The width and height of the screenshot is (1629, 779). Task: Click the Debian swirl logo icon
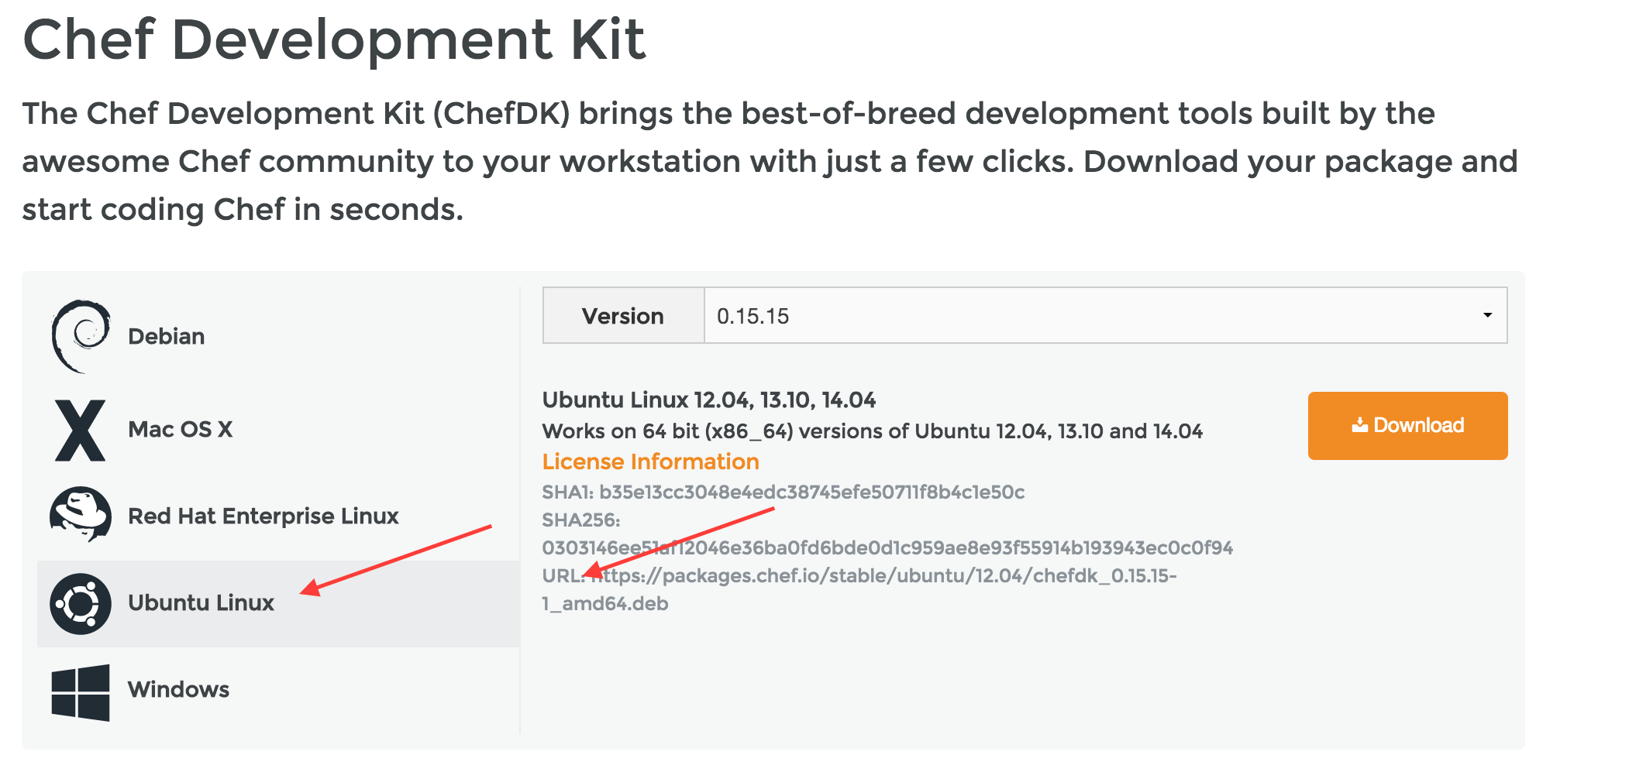(80, 335)
